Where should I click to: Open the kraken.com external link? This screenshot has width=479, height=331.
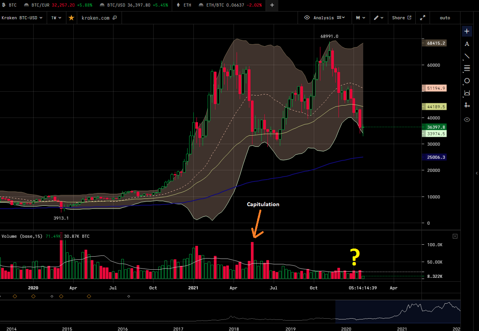point(99,18)
